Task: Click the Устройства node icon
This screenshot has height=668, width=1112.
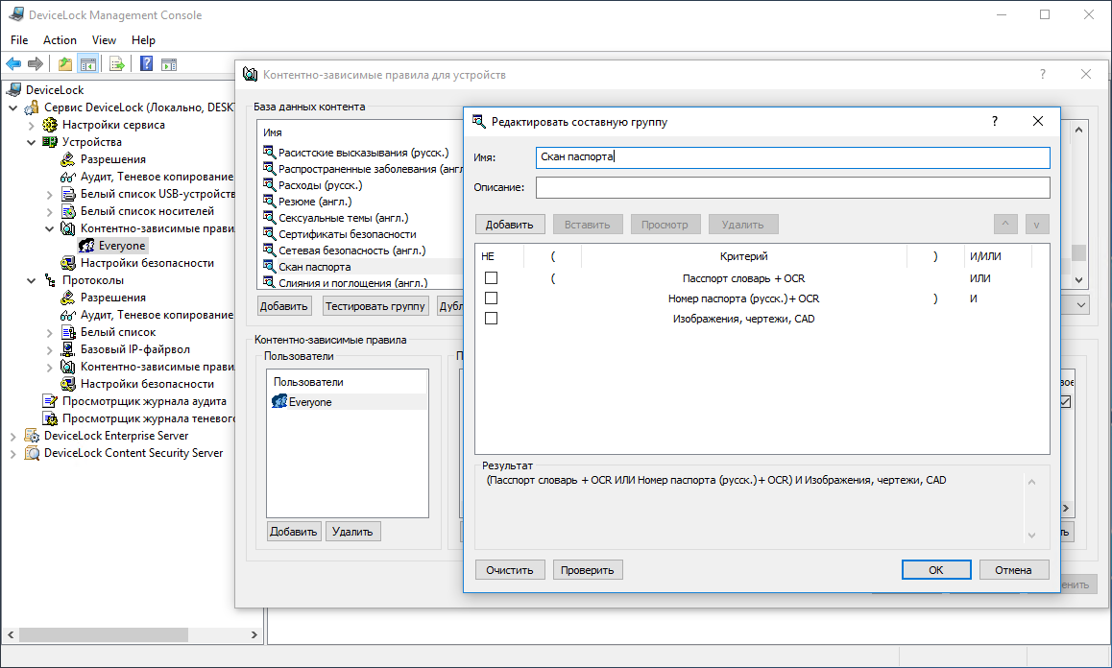Action: [50, 142]
